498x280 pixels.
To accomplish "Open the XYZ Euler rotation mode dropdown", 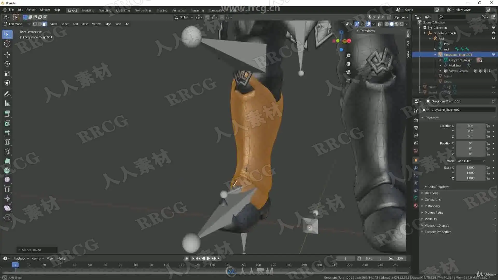I will (x=471, y=161).
